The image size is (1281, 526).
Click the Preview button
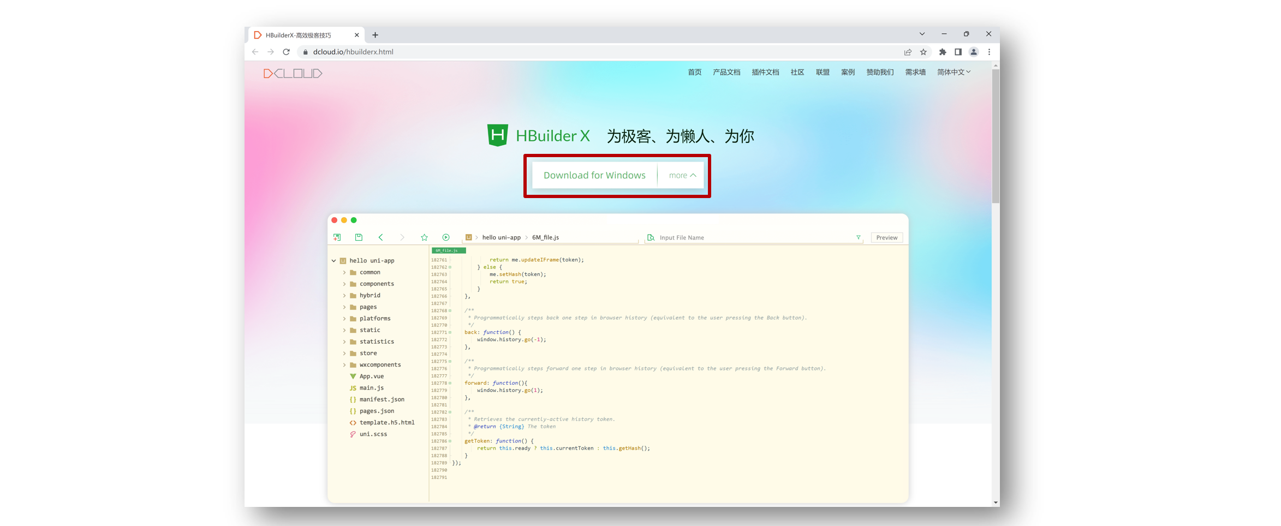point(886,237)
